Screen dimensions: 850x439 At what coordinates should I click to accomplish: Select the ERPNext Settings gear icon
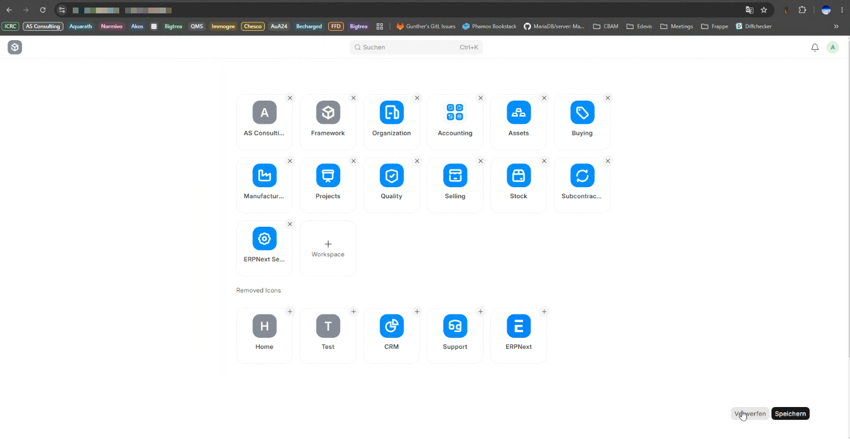(x=264, y=238)
